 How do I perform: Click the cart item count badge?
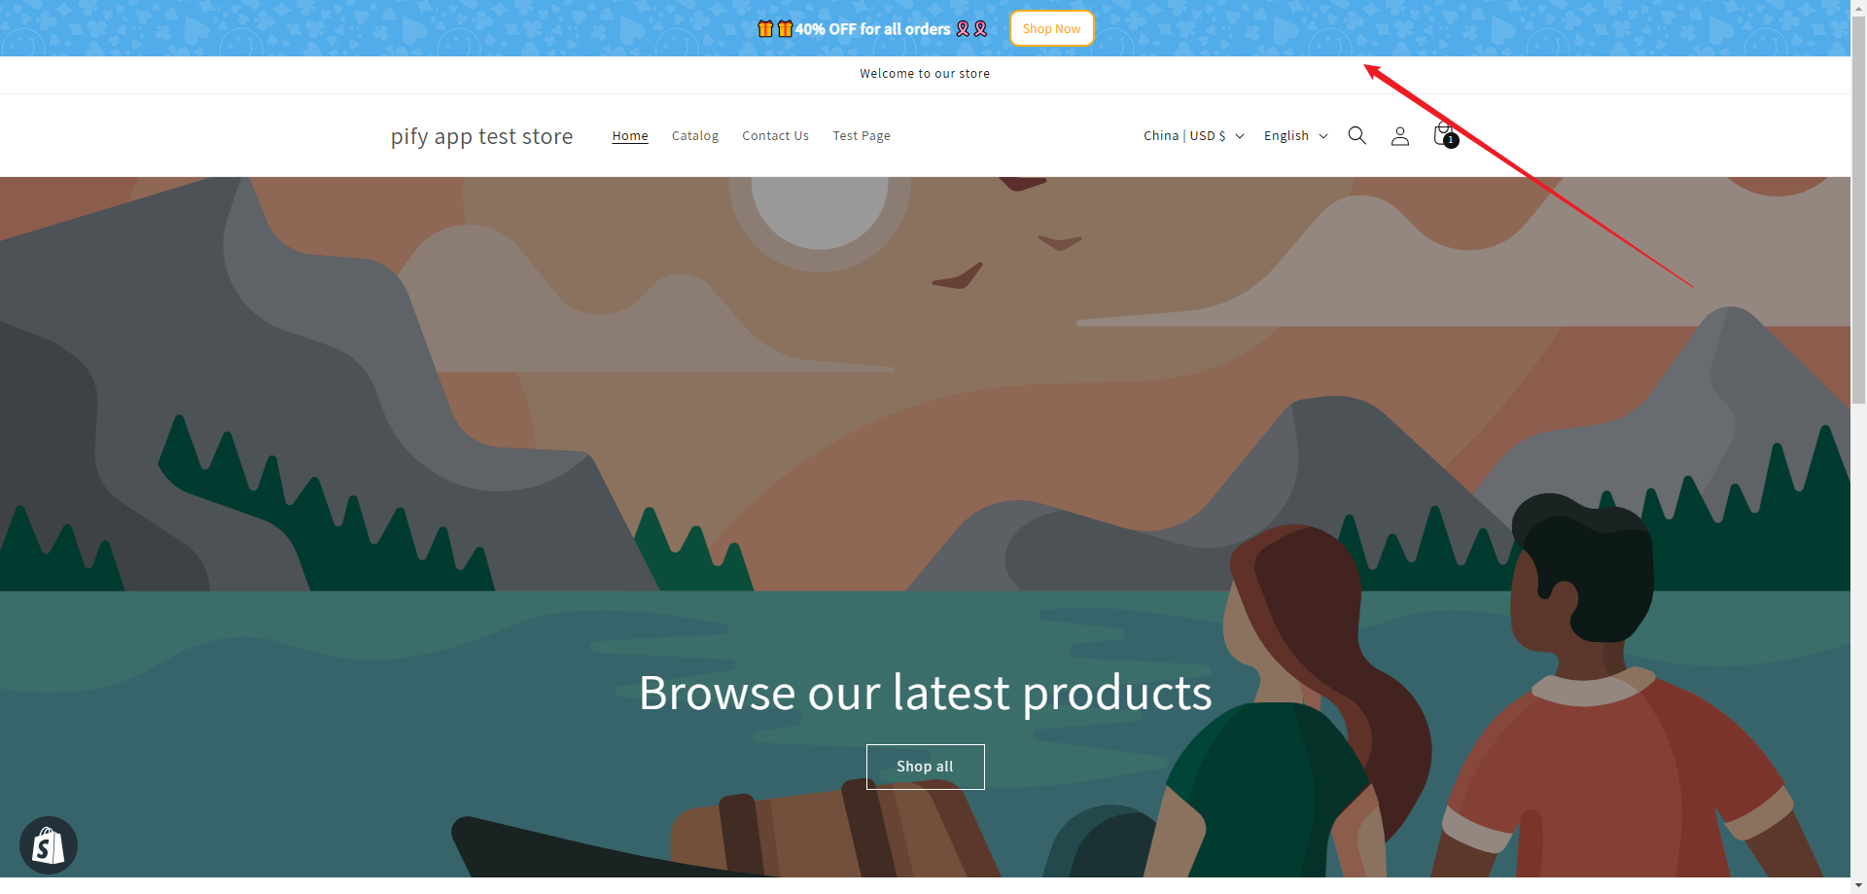pos(1451,141)
